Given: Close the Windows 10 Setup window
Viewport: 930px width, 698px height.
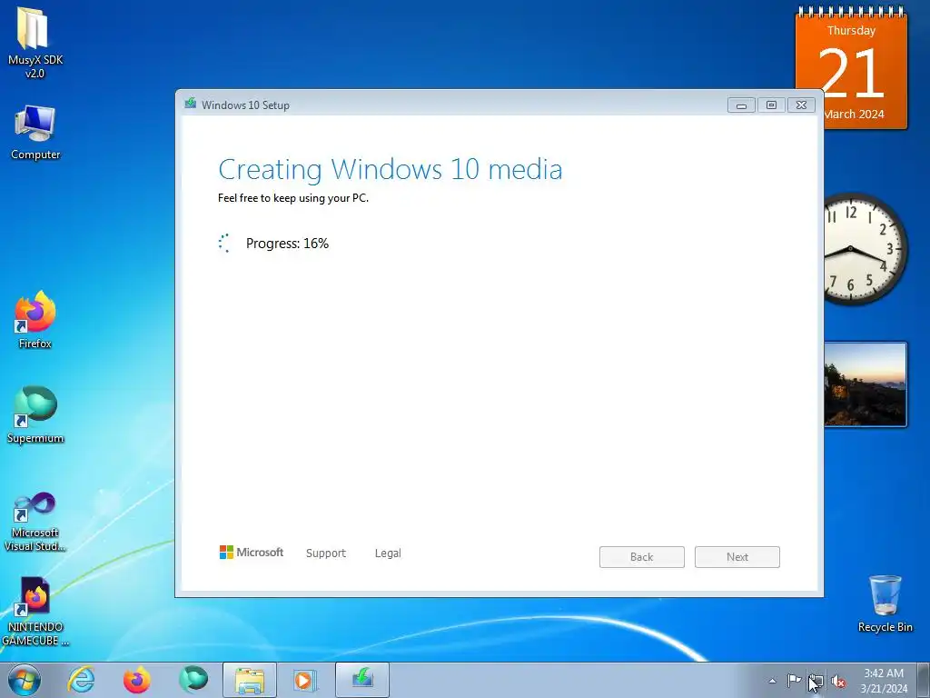Looking at the screenshot, I should coord(801,105).
